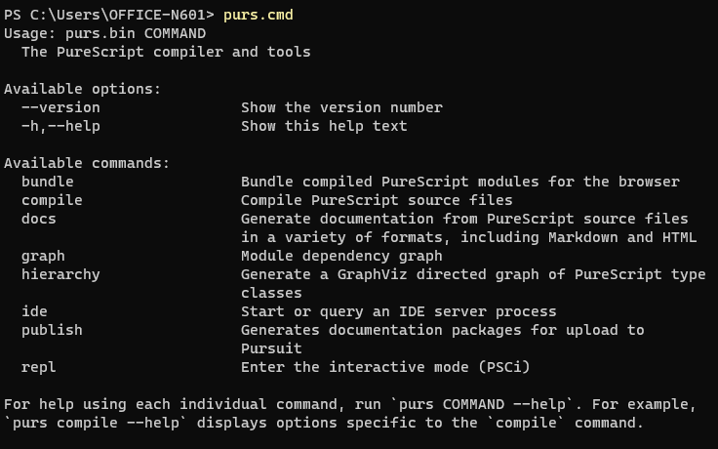Click the 'Show this help text' description
The image size is (718, 449).
(324, 126)
